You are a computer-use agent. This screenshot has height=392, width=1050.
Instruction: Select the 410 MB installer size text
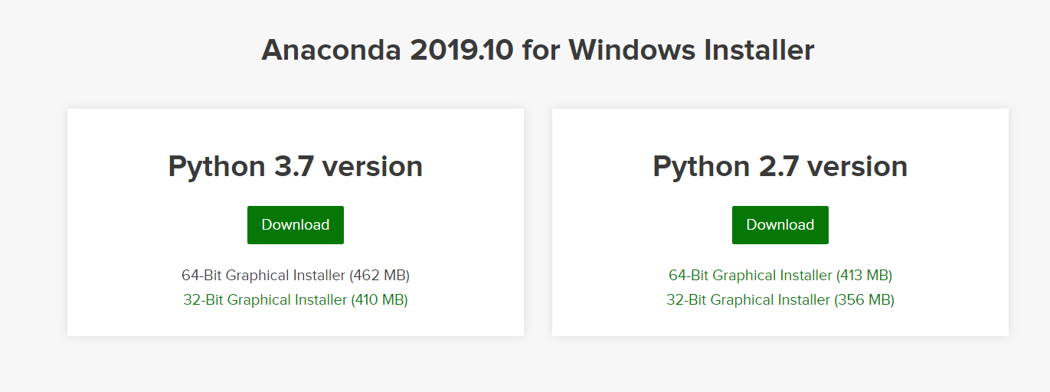[379, 299]
